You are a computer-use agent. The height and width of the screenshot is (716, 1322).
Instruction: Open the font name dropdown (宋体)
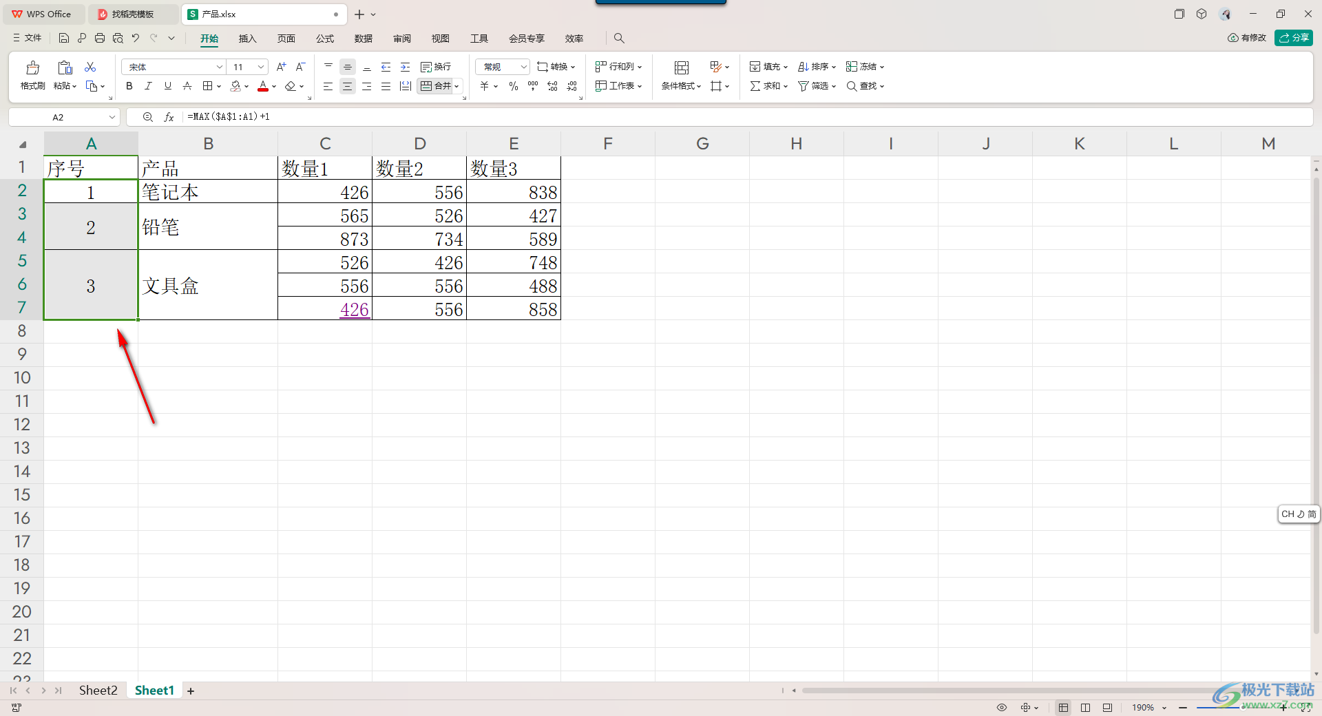coord(220,67)
